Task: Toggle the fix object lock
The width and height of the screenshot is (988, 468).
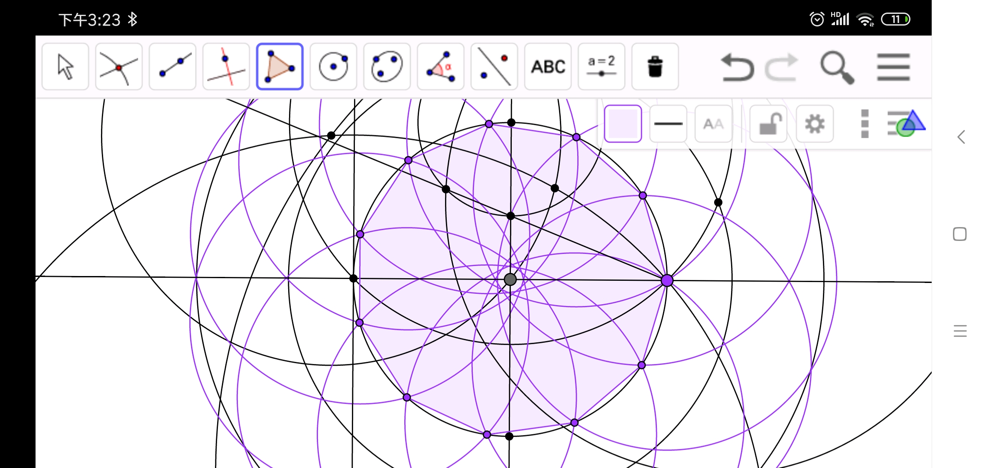Action: pos(768,124)
